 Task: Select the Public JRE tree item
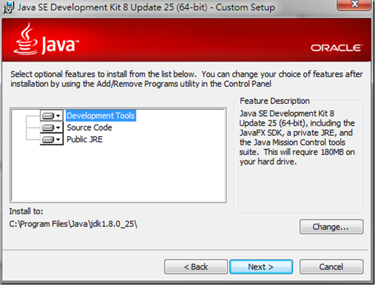85,139
